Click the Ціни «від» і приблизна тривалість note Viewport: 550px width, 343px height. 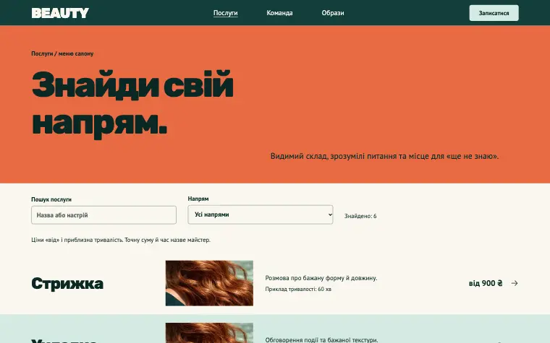pos(121,240)
